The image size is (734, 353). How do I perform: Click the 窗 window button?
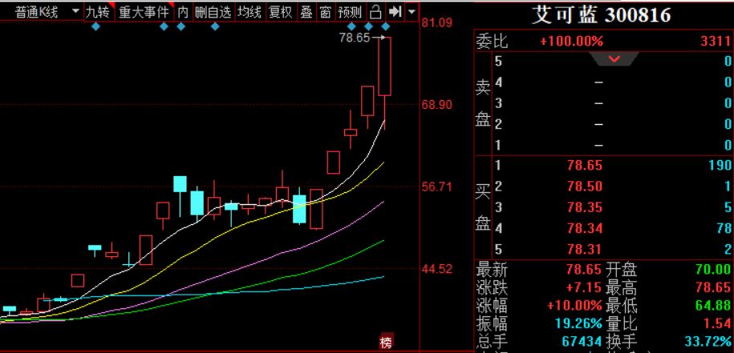tap(326, 12)
